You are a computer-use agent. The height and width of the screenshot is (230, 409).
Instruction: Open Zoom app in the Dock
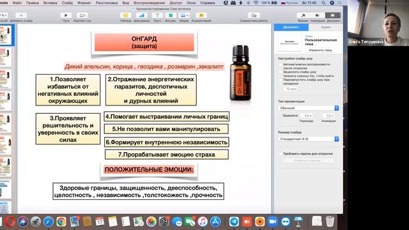click(x=273, y=222)
